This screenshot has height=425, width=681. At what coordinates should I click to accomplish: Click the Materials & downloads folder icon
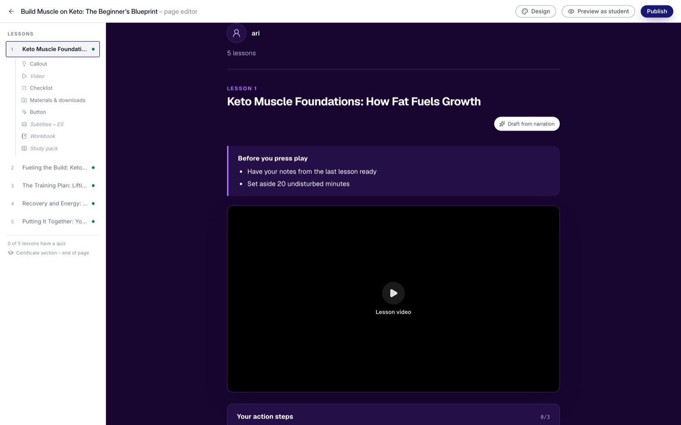[24, 100]
